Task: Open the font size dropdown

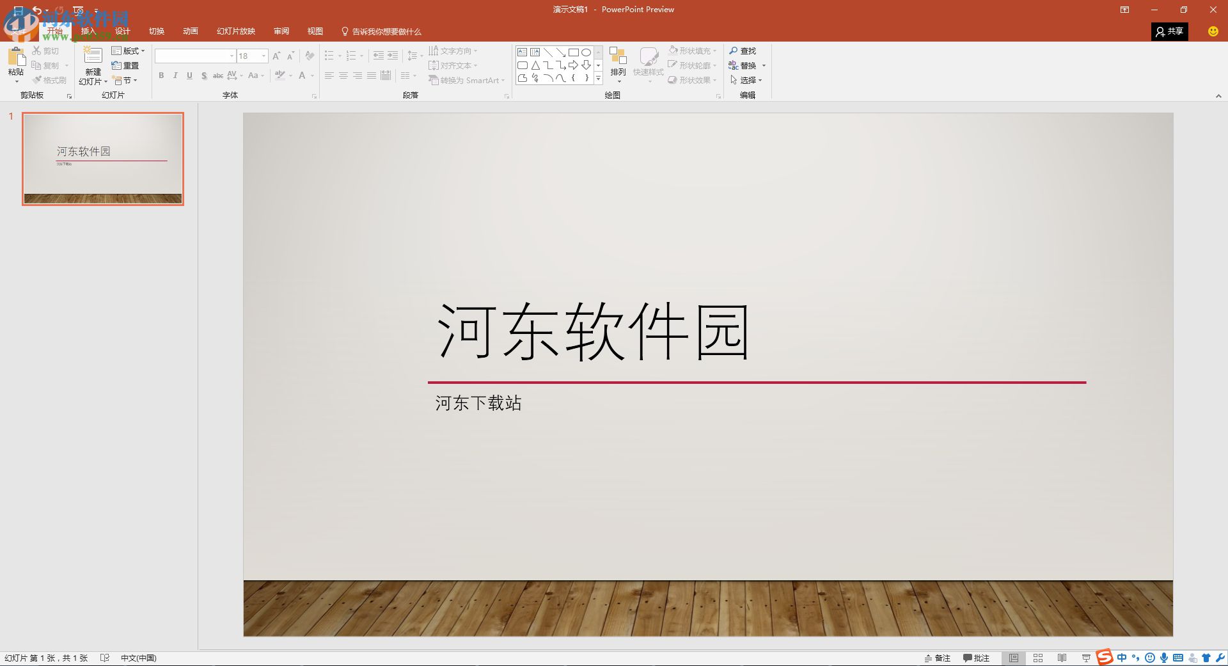Action: point(262,56)
